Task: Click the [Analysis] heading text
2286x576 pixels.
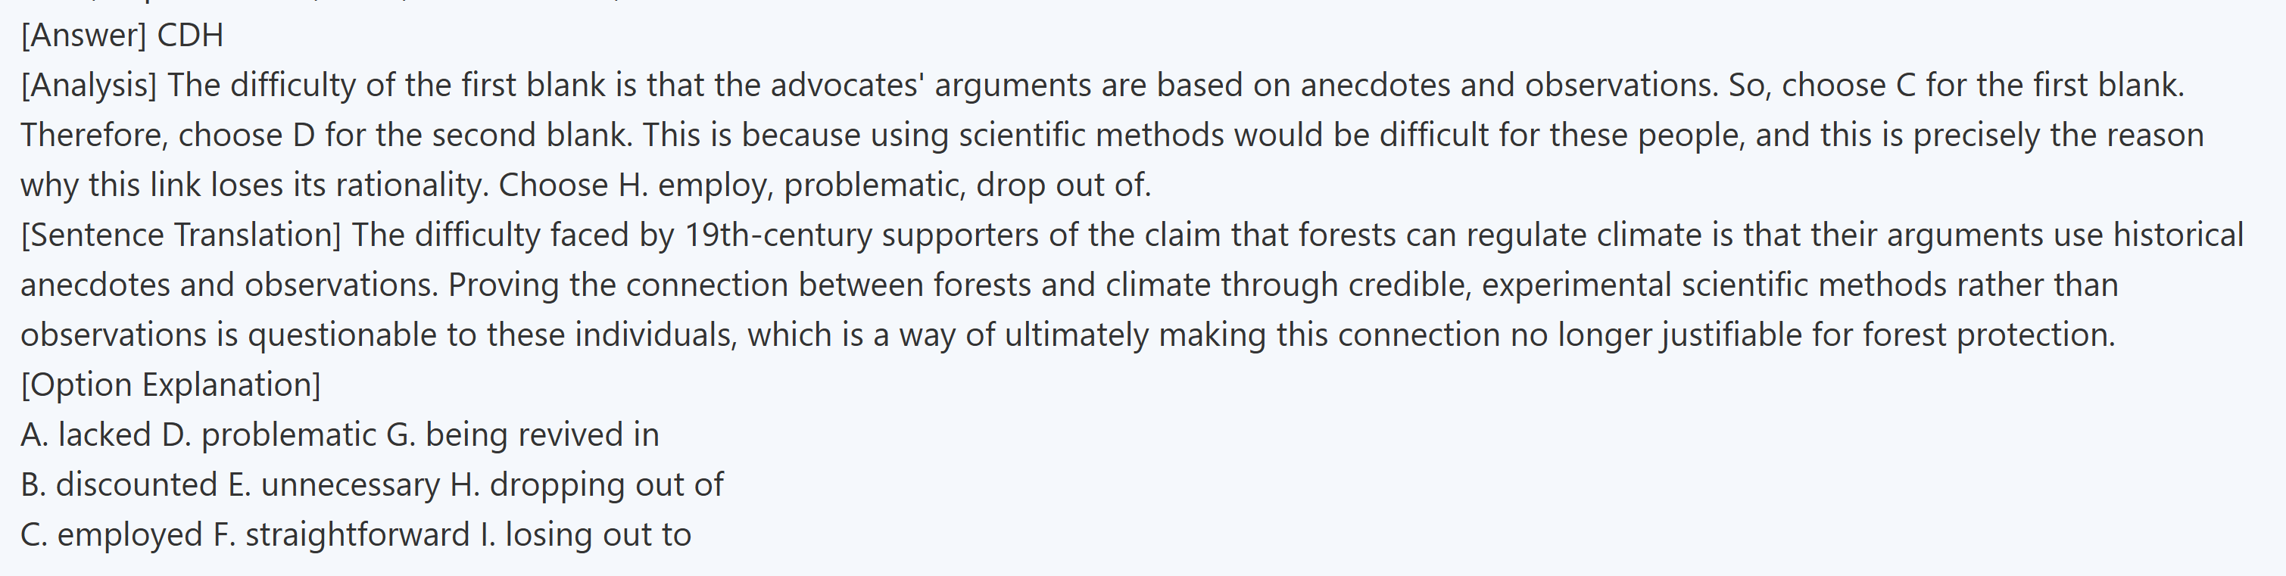Action: [x=89, y=86]
